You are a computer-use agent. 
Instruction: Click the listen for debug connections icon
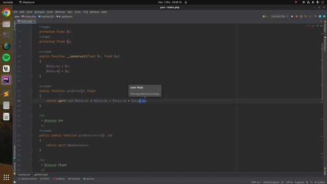[306, 16]
